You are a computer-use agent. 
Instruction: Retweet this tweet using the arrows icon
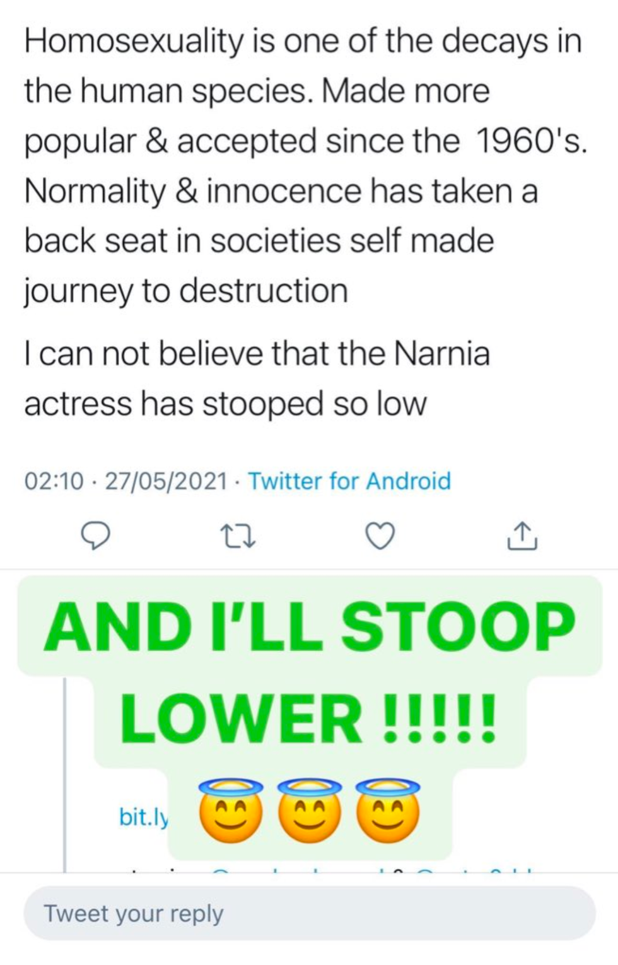coord(238,536)
